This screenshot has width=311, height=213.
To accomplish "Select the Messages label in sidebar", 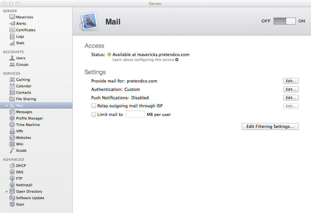I will [24, 112].
